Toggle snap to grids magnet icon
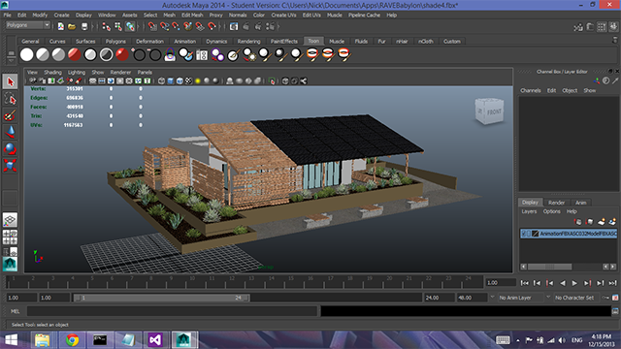 (x=152, y=26)
